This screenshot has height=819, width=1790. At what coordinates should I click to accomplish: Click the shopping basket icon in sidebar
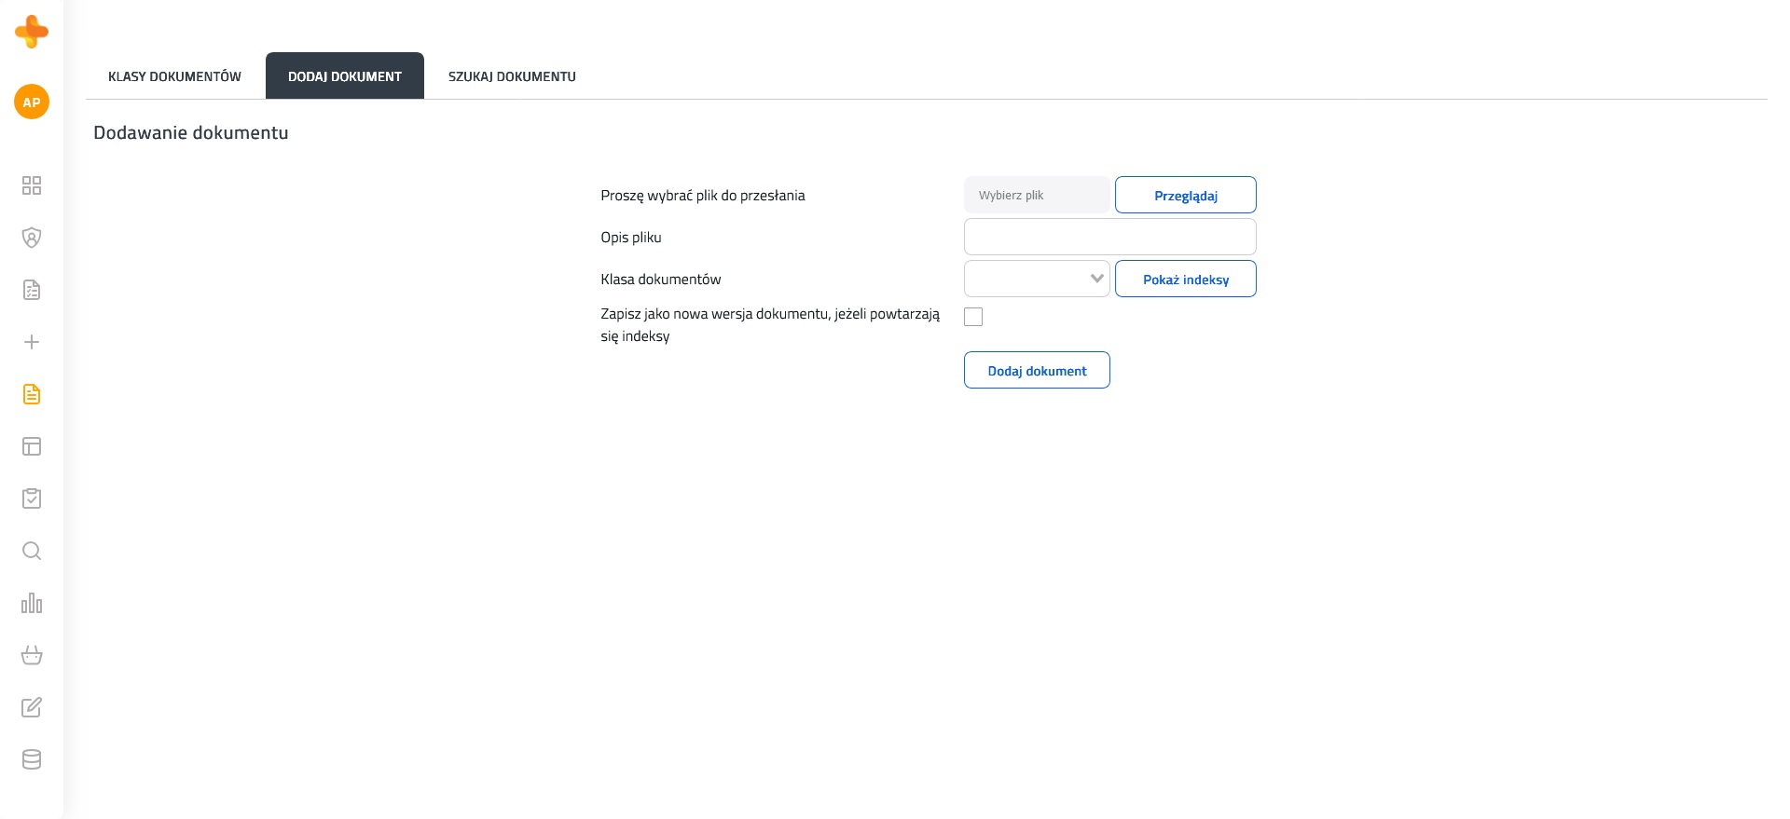tap(32, 655)
